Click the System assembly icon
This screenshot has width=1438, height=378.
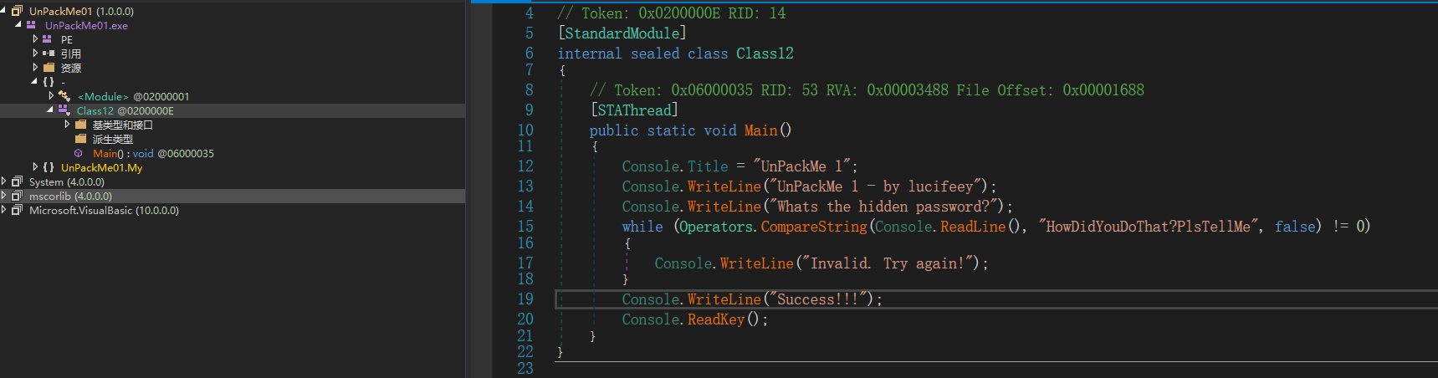[x=17, y=181]
